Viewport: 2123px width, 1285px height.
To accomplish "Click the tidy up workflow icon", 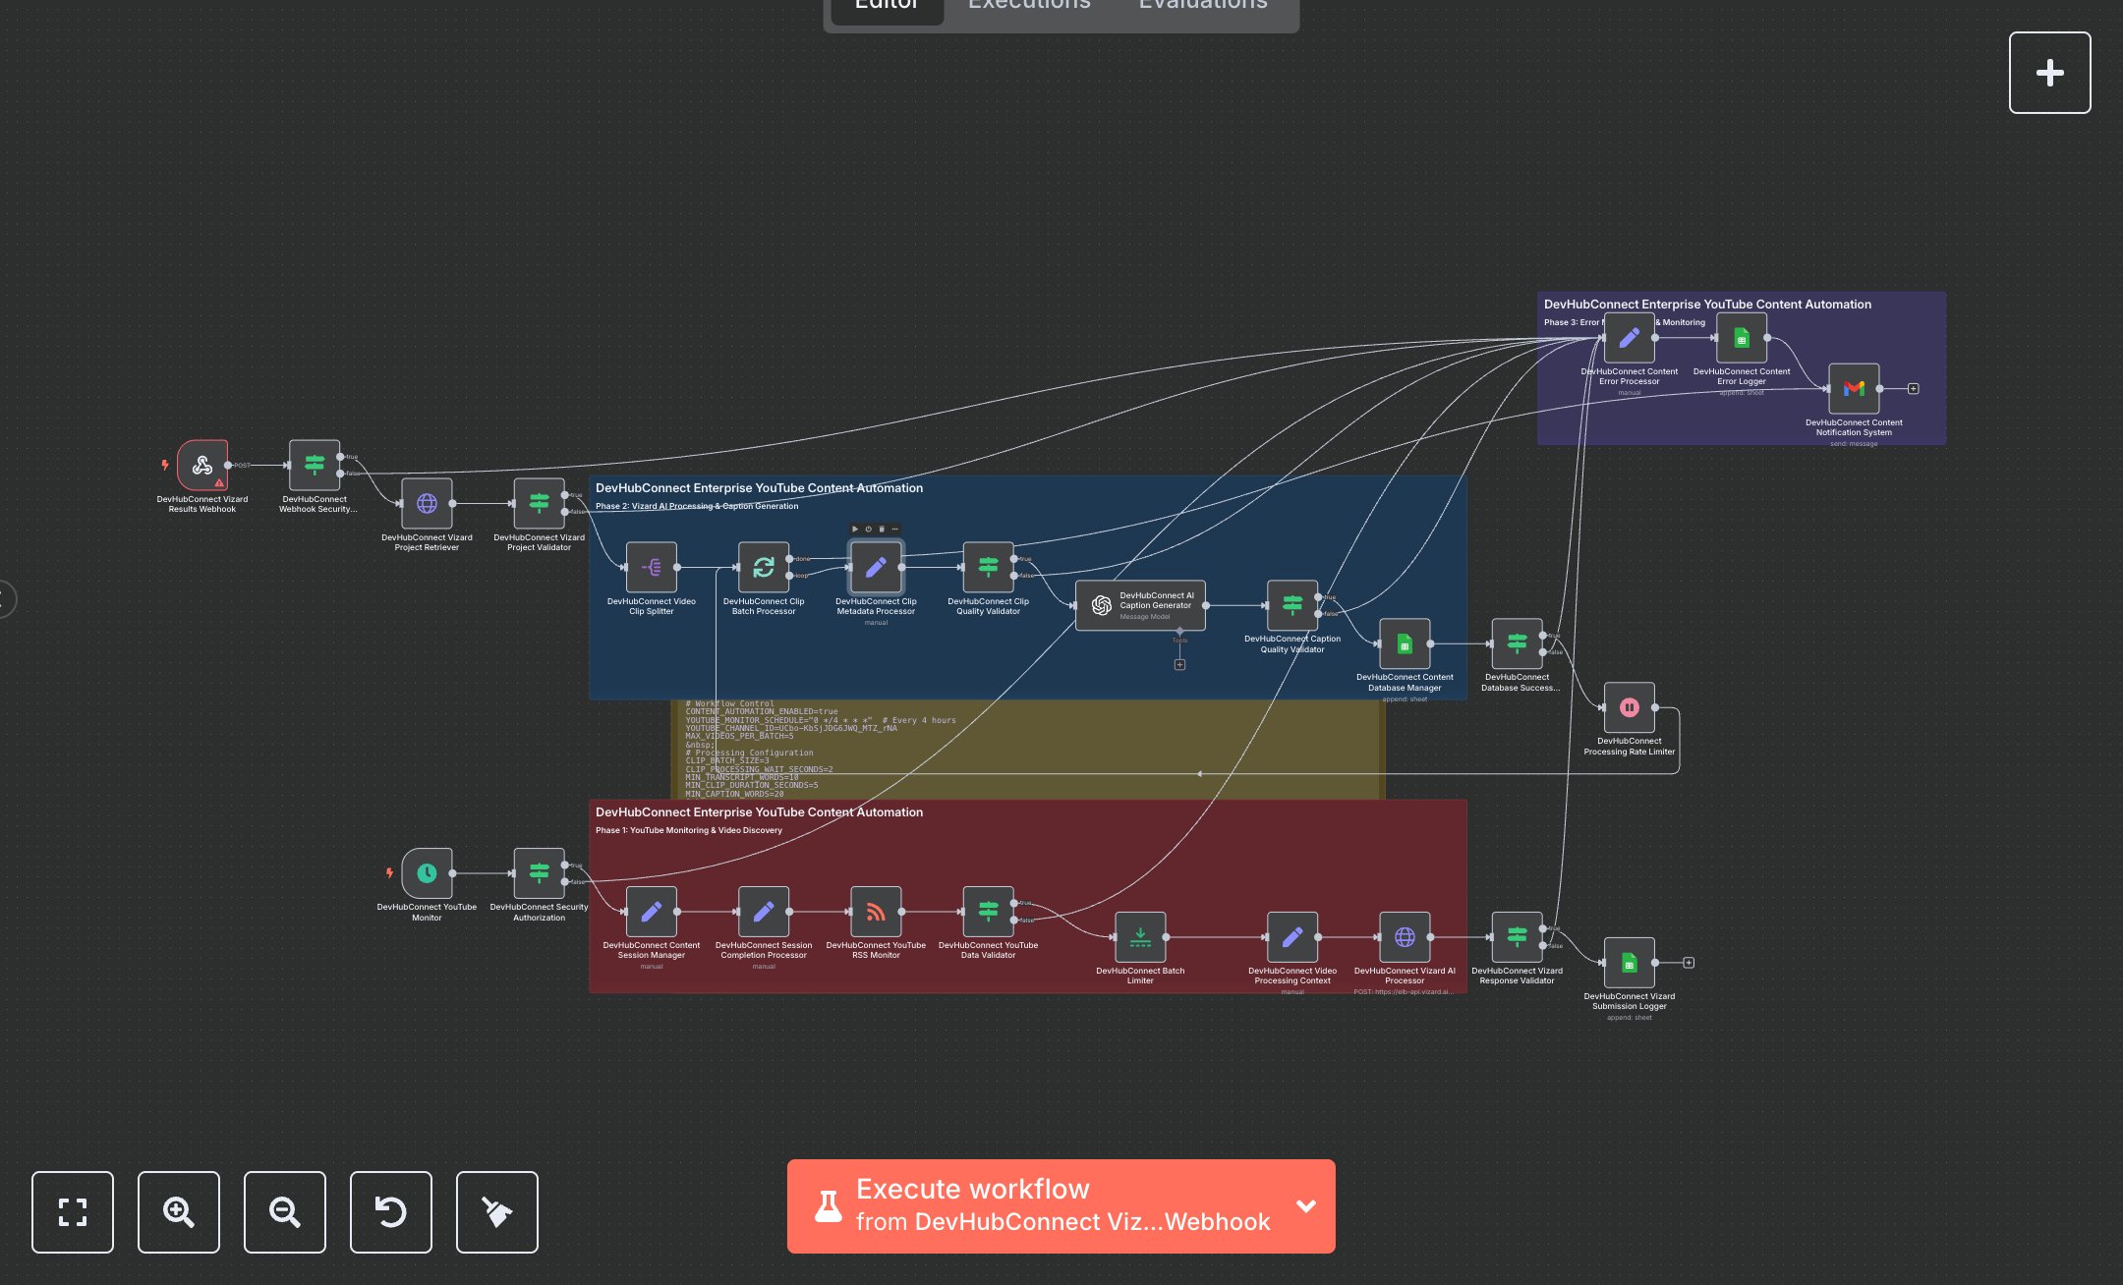I will pos(496,1212).
